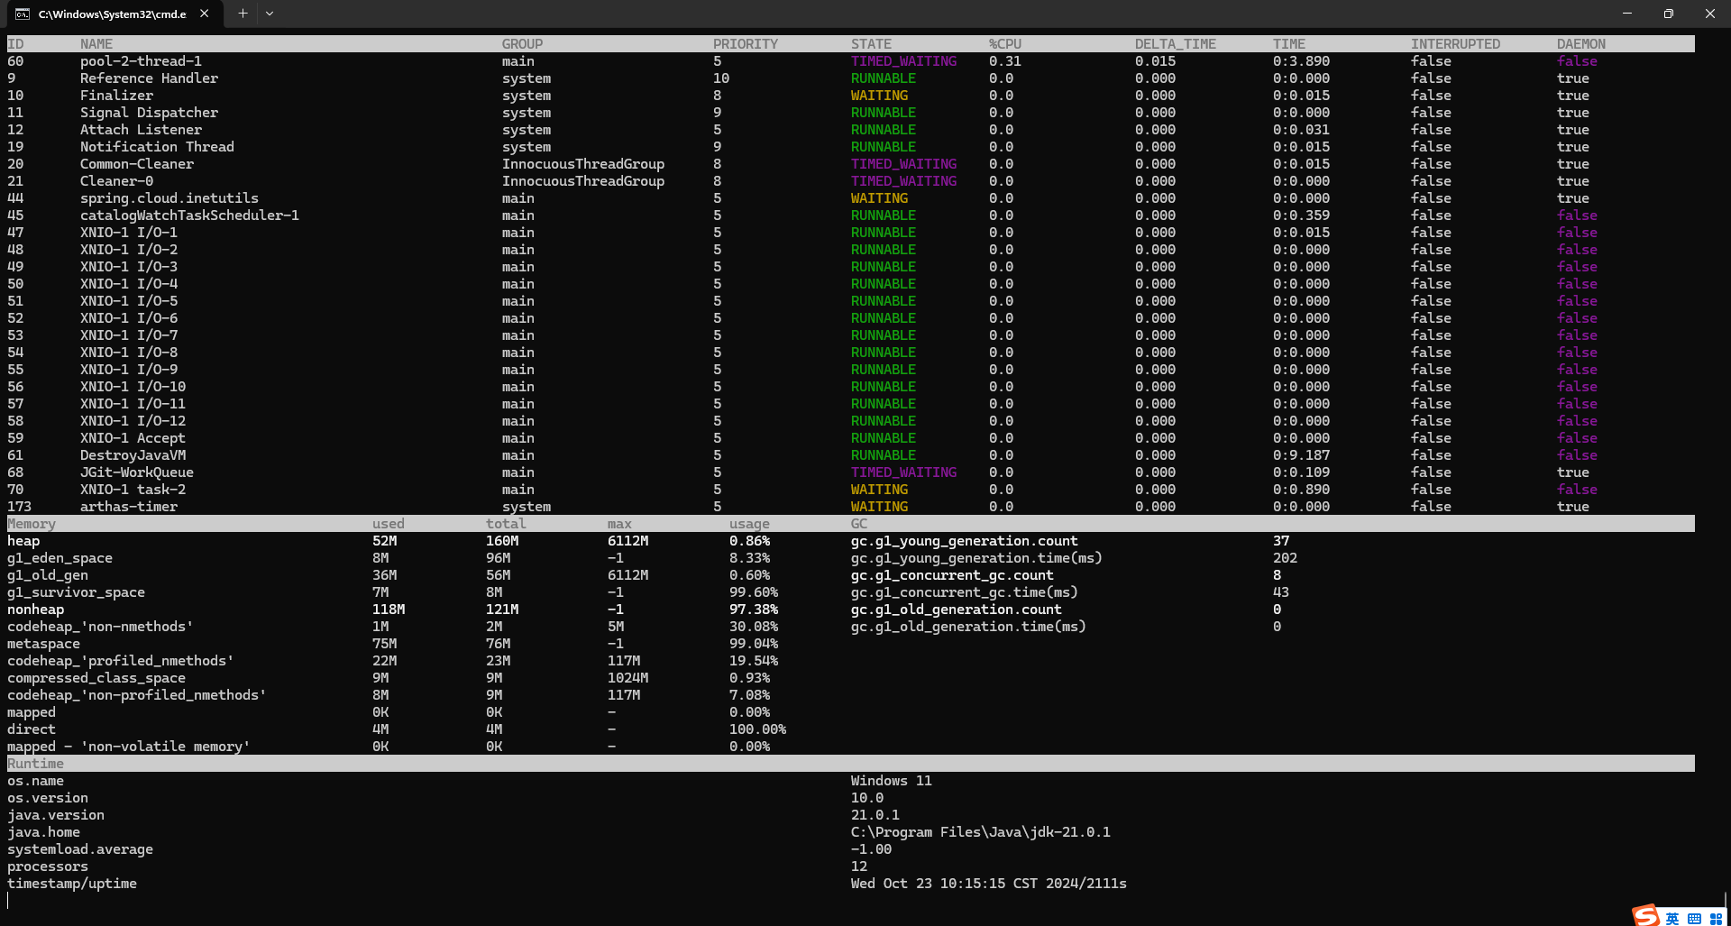Click the DestroyJavaVM thread name

click(133, 455)
